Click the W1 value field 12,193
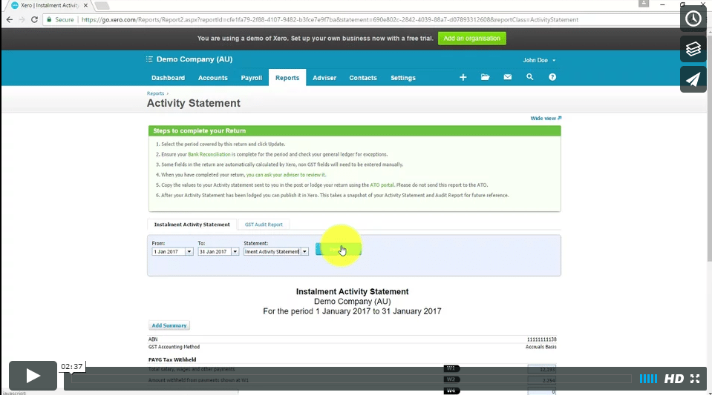Viewport: 712px width, 395px height. [x=541, y=369]
